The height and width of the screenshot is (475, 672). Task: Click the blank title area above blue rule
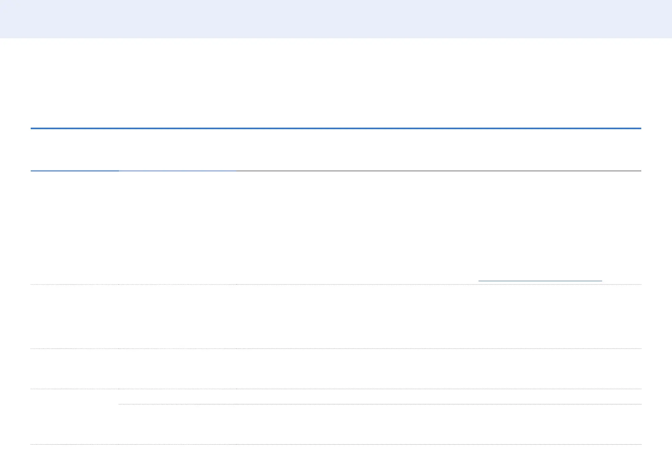pos(336,83)
